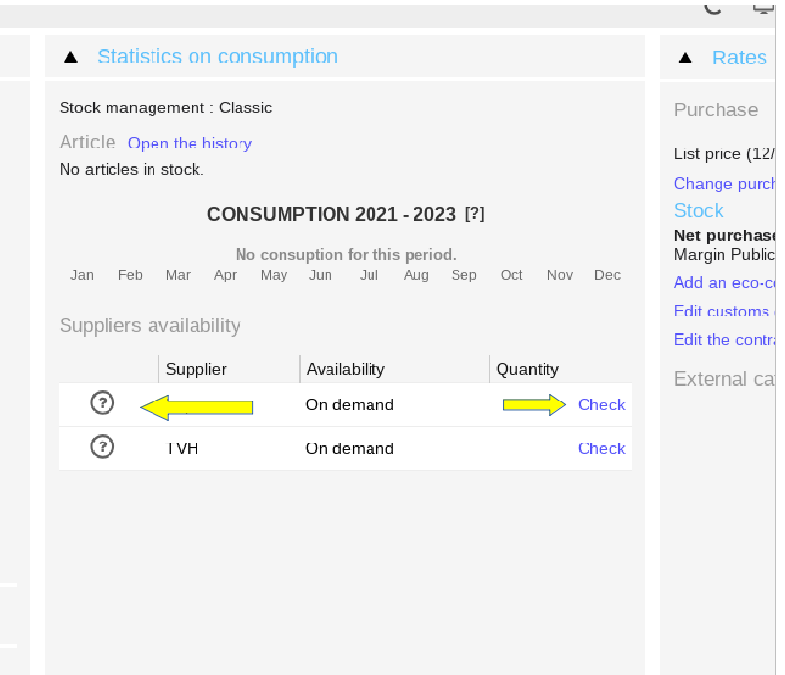Collapse the Rates panel triangle

coord(685,58)
